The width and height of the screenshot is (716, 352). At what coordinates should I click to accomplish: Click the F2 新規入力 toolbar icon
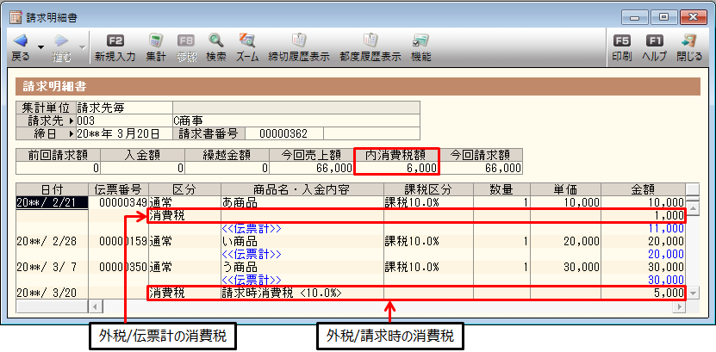115,40
